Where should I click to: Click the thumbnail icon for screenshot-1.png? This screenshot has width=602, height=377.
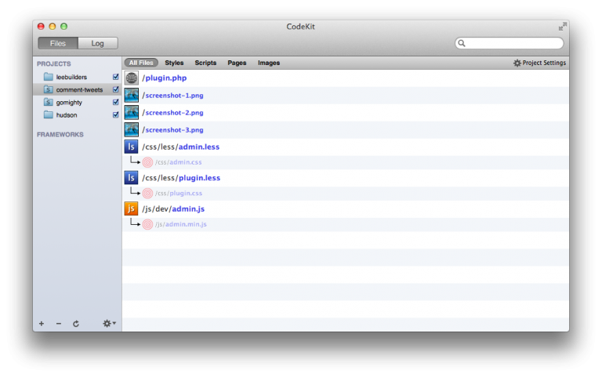pos(132,95)
